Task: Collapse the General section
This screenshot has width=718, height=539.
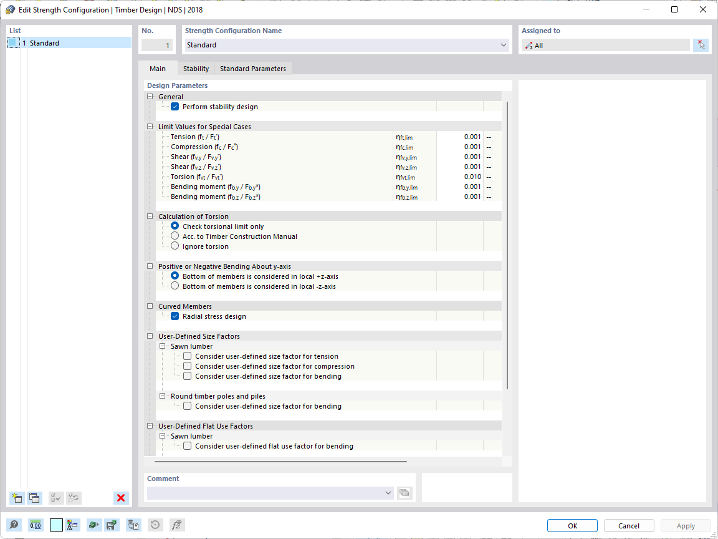Action: click(150, 97)
